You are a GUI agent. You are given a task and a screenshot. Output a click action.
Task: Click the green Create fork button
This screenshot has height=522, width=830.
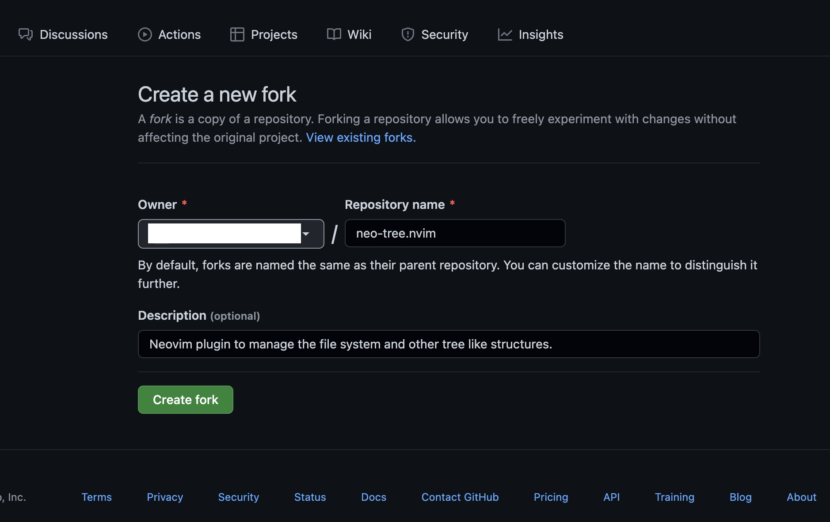pos(186,400)
